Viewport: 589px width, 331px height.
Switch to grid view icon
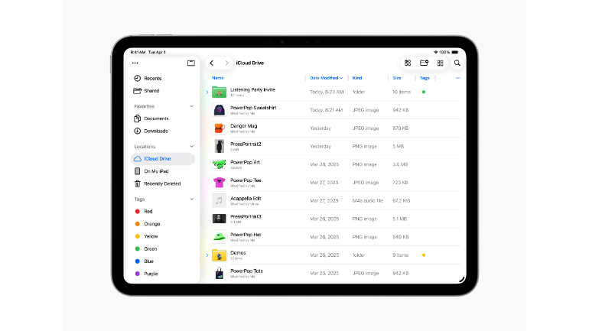click(x=441, y=63)
